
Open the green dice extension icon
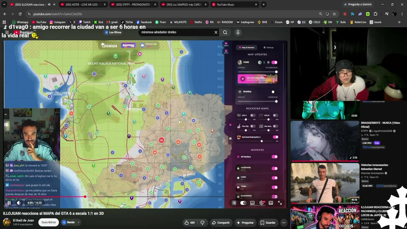tap(368, 14)
